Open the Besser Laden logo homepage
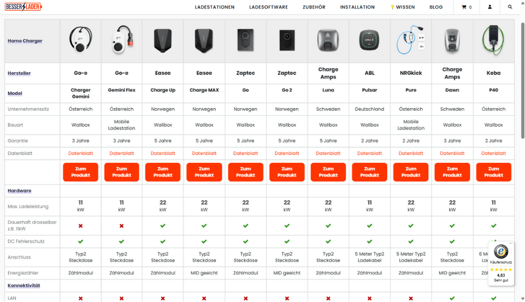Image resolution: width=525 pixels, height=302 pixels. point(23,7)
